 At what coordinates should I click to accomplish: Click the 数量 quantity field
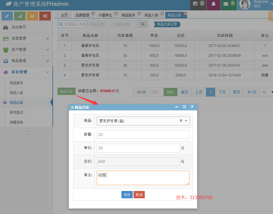click(x=143, y=135)
